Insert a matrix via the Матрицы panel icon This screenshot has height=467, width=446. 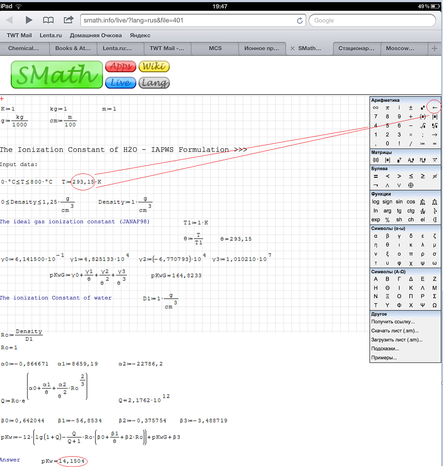(x=376, y=160)
